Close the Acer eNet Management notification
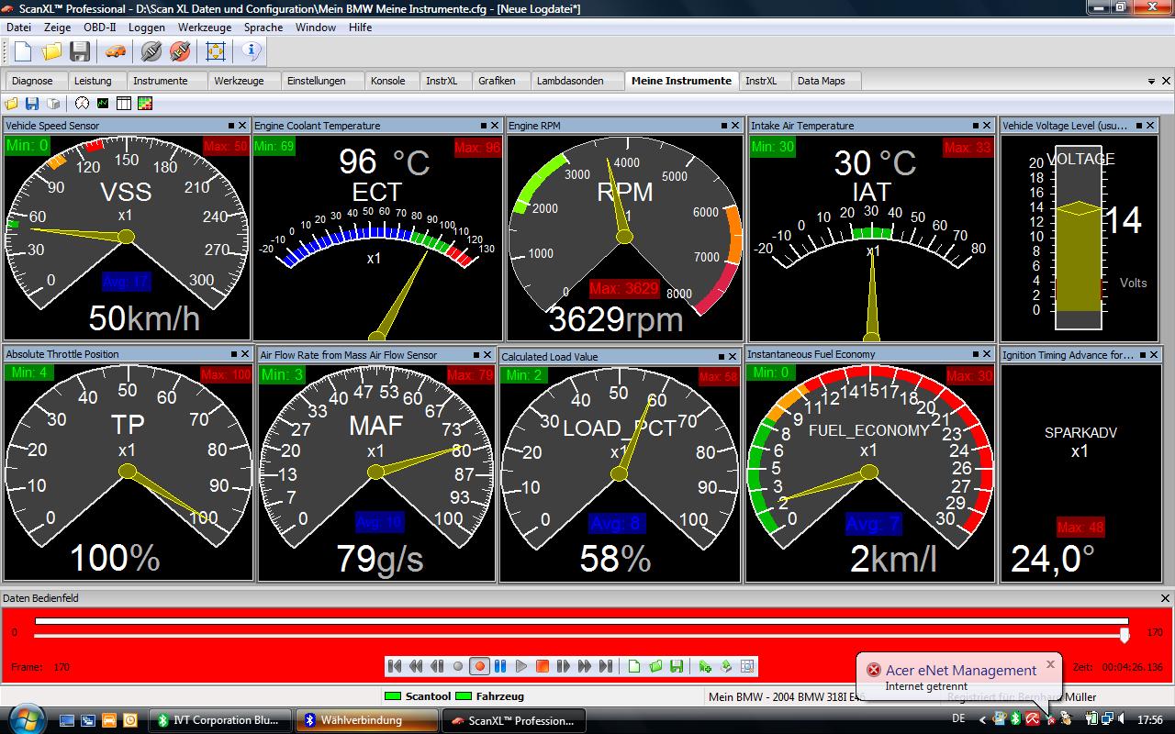 point(1050,663)
